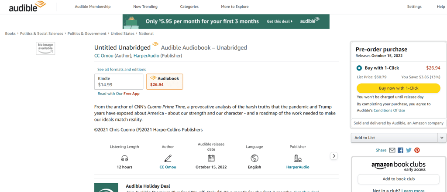Click the $5.95 per month deal banner
This screenshot has height=192, width=447.
[226, 21]
